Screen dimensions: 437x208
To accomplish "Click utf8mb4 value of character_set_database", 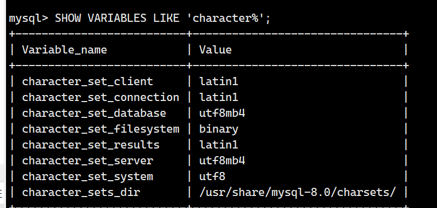I will [x=222, y=113].
